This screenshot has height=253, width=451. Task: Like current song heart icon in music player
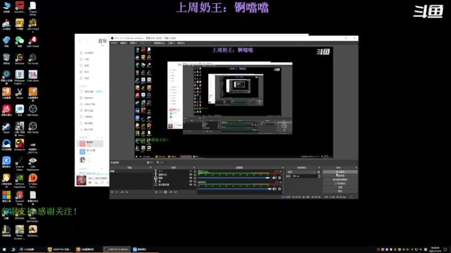90,183
